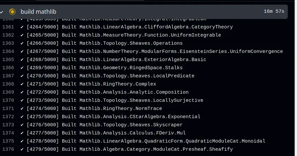Click the QuadraticModuleCat.Monoidal log entry
Image resolution: width=297 pixels, height=156 pixels.
pos(146,141)
